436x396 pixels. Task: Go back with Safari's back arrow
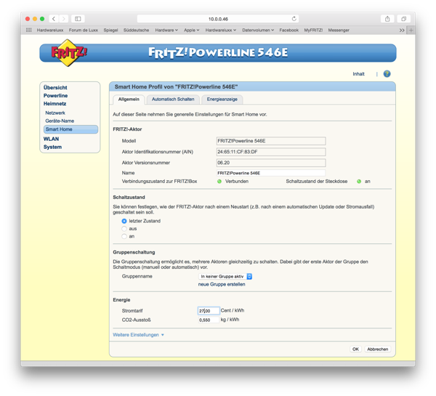point(54,19)
